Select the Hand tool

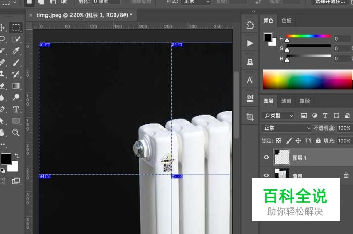(2, 133)
